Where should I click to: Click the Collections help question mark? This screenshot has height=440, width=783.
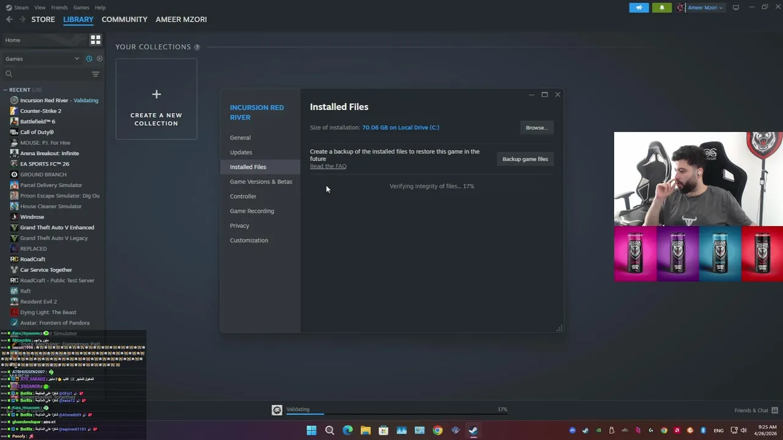[197, 47]
